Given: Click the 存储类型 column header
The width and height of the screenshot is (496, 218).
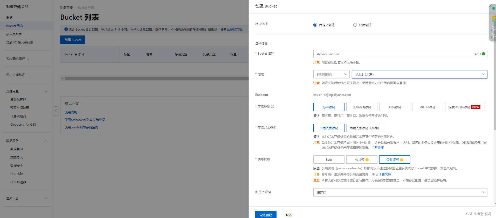Looking at the screenshot, I should (181, 54).
